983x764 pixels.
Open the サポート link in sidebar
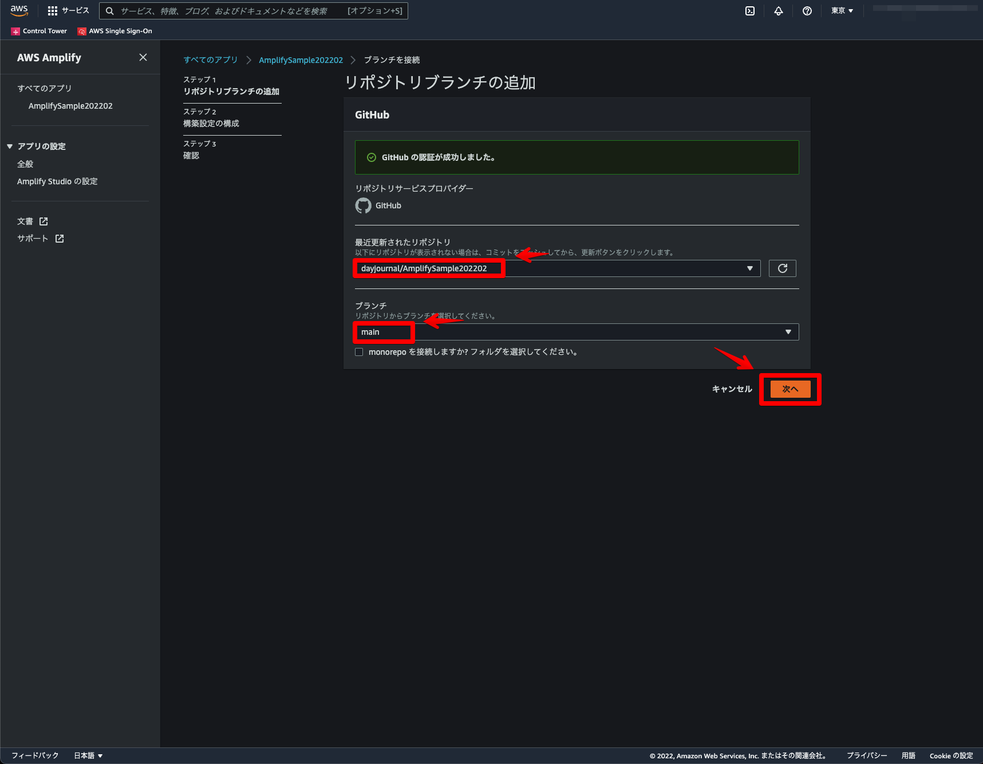tap(33, 239)
